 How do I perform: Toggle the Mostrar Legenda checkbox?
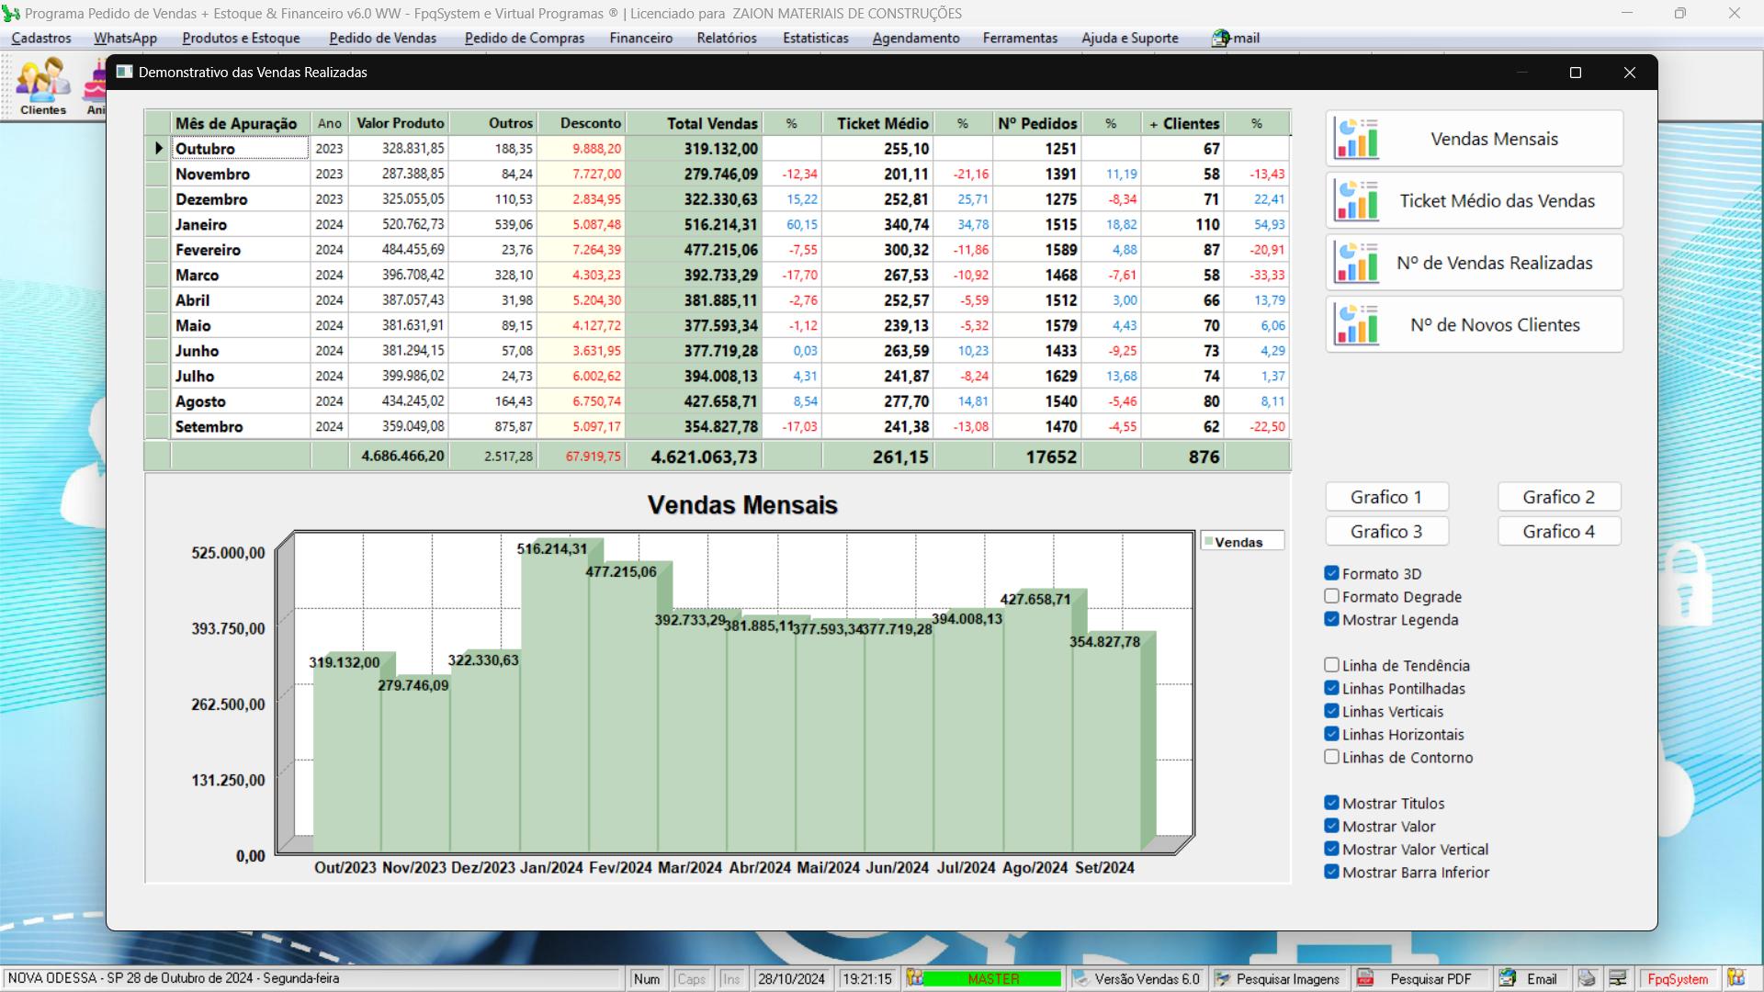coord(1331,619)
